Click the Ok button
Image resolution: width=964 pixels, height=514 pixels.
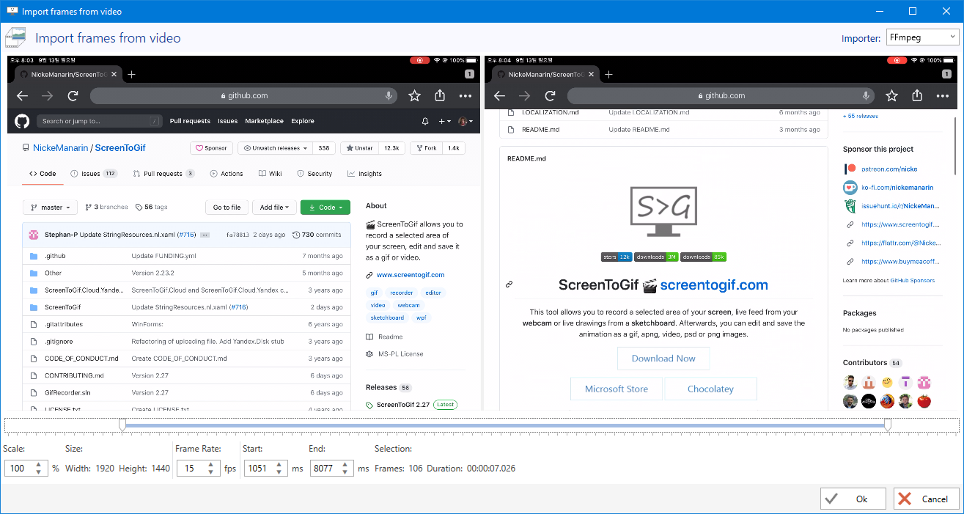click(853, 499)
